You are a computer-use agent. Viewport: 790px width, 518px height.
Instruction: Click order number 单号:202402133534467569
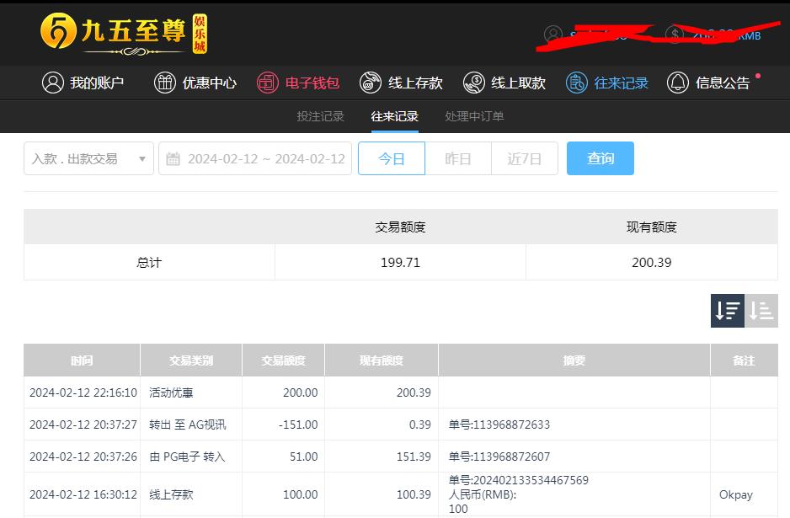point(519,480)
